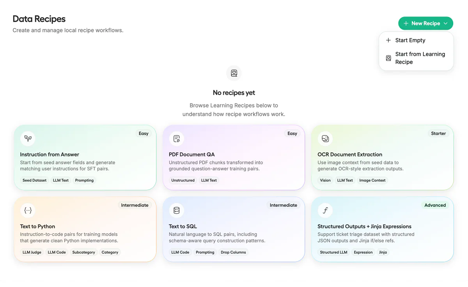The image size is (468, 287).
Task: Click the scan icon on OCR Document Extraction card
Action: (x=325, y=138)
